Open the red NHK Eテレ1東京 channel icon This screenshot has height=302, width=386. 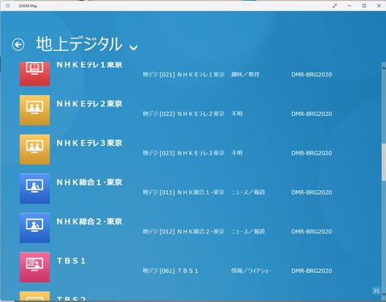pos(35,74)
